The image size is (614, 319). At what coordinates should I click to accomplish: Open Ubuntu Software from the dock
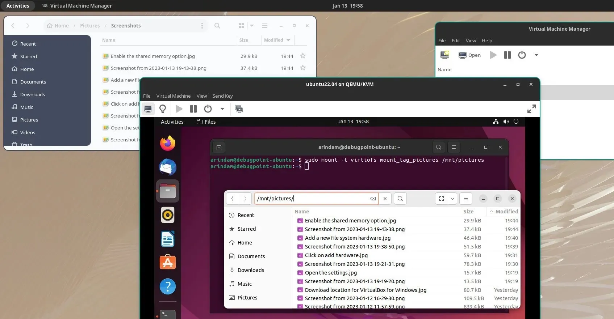[168, 263]
